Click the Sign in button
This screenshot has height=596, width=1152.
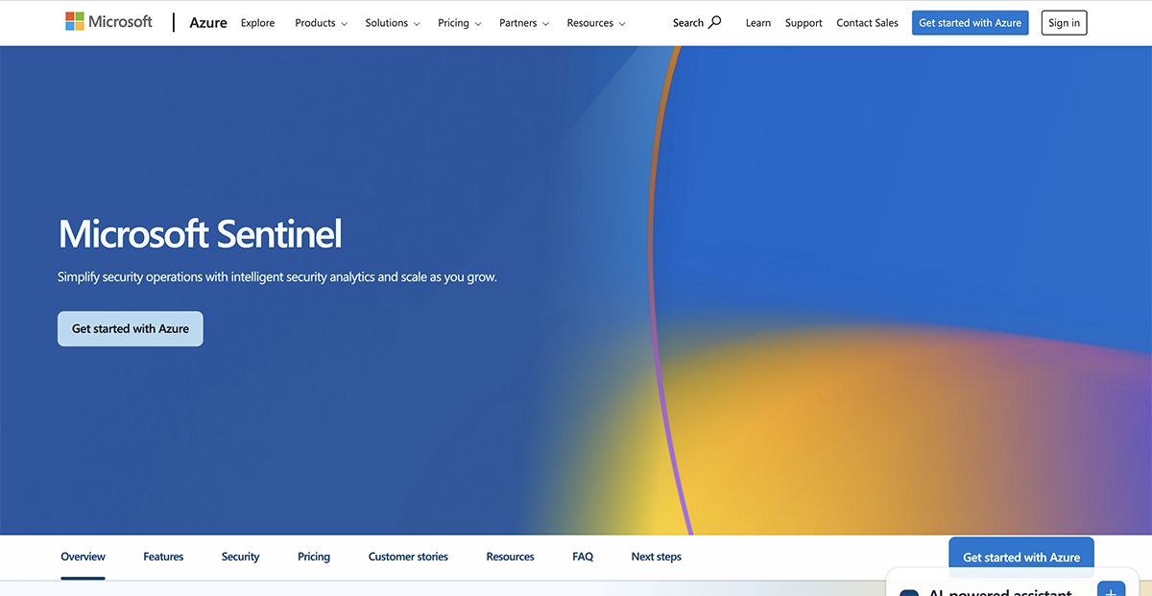point(1064,22)
